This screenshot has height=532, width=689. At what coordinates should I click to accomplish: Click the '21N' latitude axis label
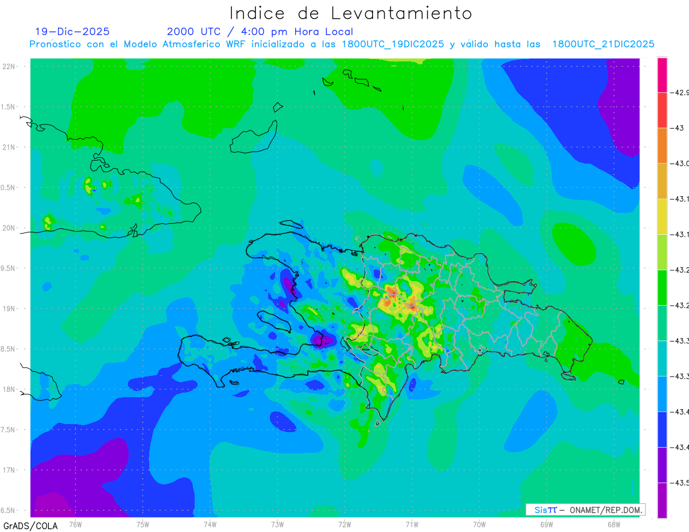9,147
